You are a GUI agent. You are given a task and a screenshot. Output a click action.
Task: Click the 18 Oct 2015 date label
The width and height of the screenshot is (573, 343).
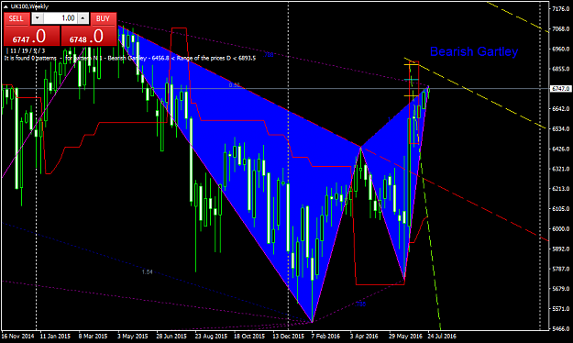coord(249,336)
